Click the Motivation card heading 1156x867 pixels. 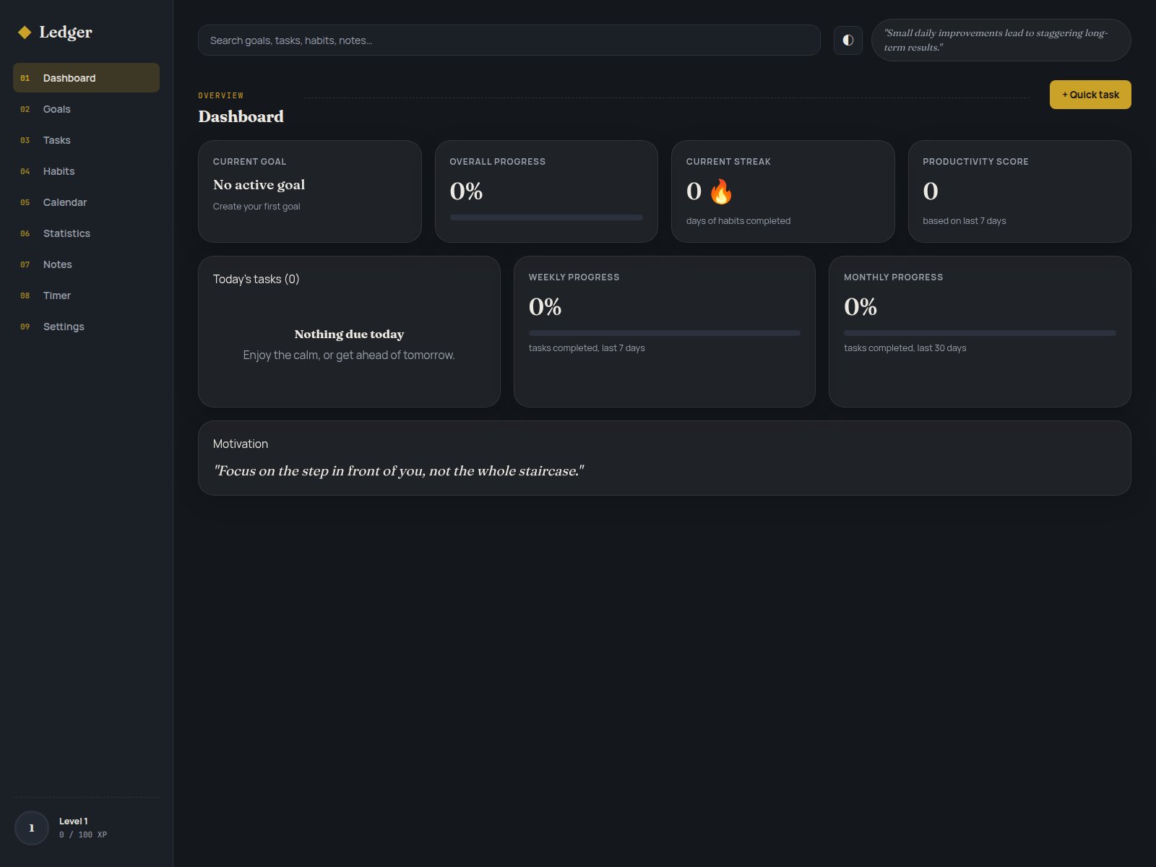pos(241,444)
